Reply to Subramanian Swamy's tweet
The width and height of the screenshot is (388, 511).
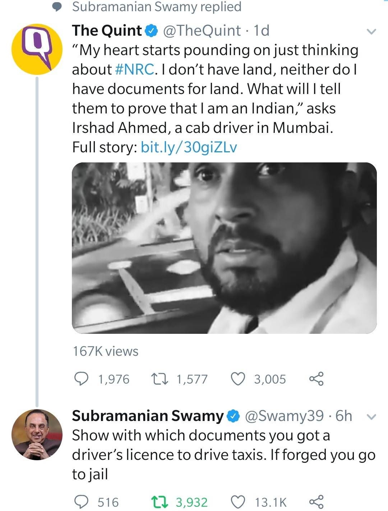pyautogui.click(x=82, y=502)
